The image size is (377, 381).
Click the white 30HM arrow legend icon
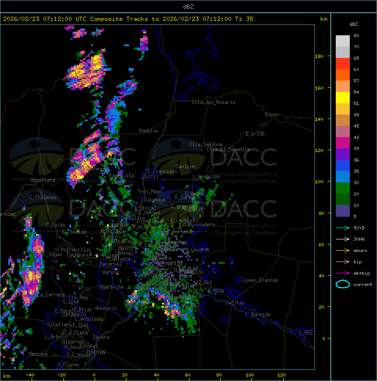point(343,239)
